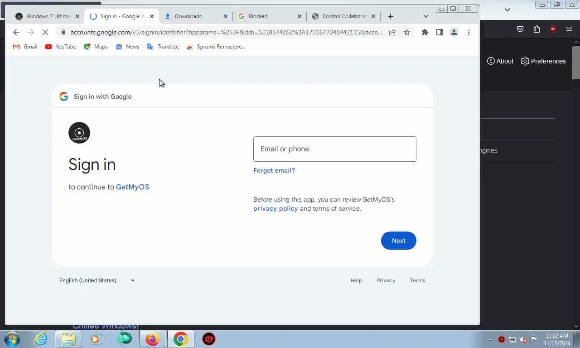Click the Chrome address bar URL
Image resolution: width=580 pixels, height=348 pixels.
coord(227,32)
